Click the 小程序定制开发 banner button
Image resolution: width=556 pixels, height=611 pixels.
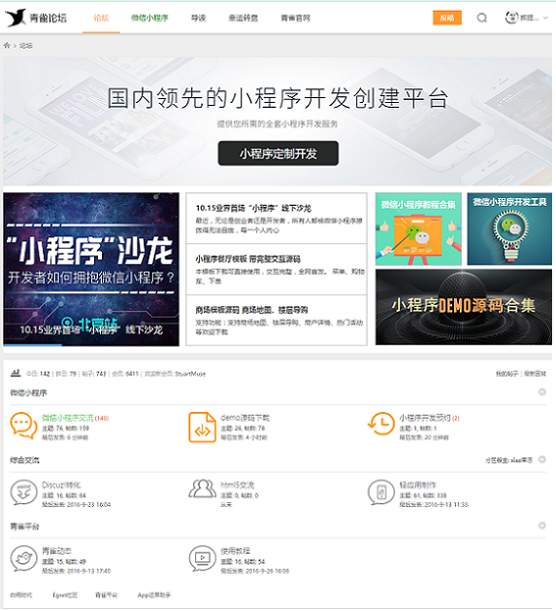(x=278, y=153)
